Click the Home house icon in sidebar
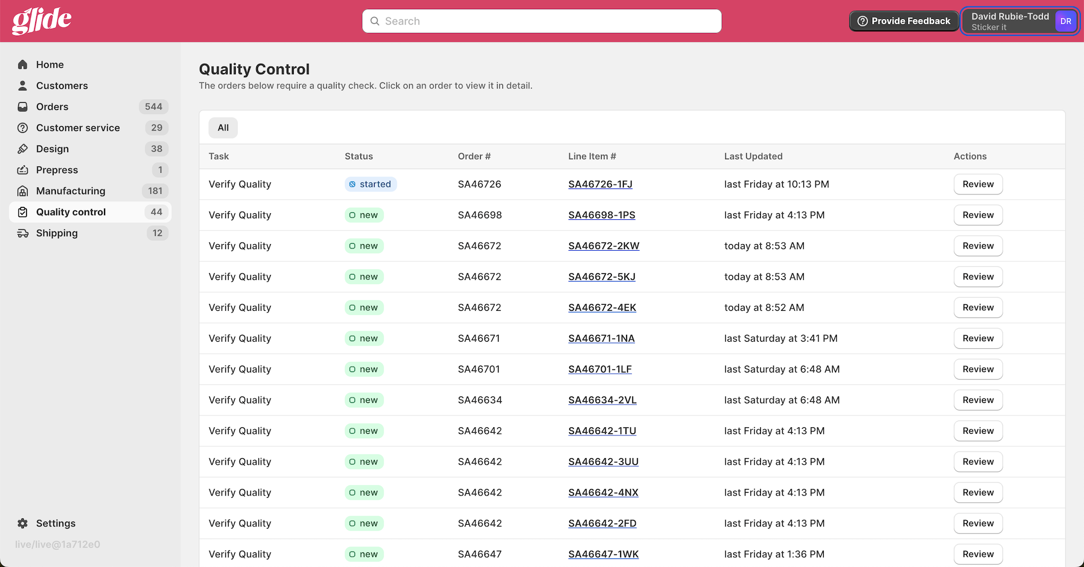Screen dimensions: 1084x567 pos(23,64)
